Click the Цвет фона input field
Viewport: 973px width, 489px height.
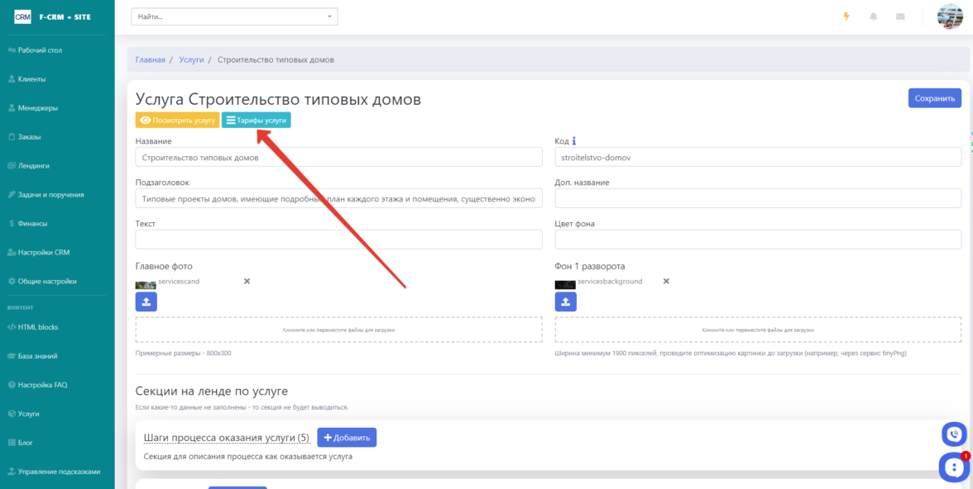[758, 240]
